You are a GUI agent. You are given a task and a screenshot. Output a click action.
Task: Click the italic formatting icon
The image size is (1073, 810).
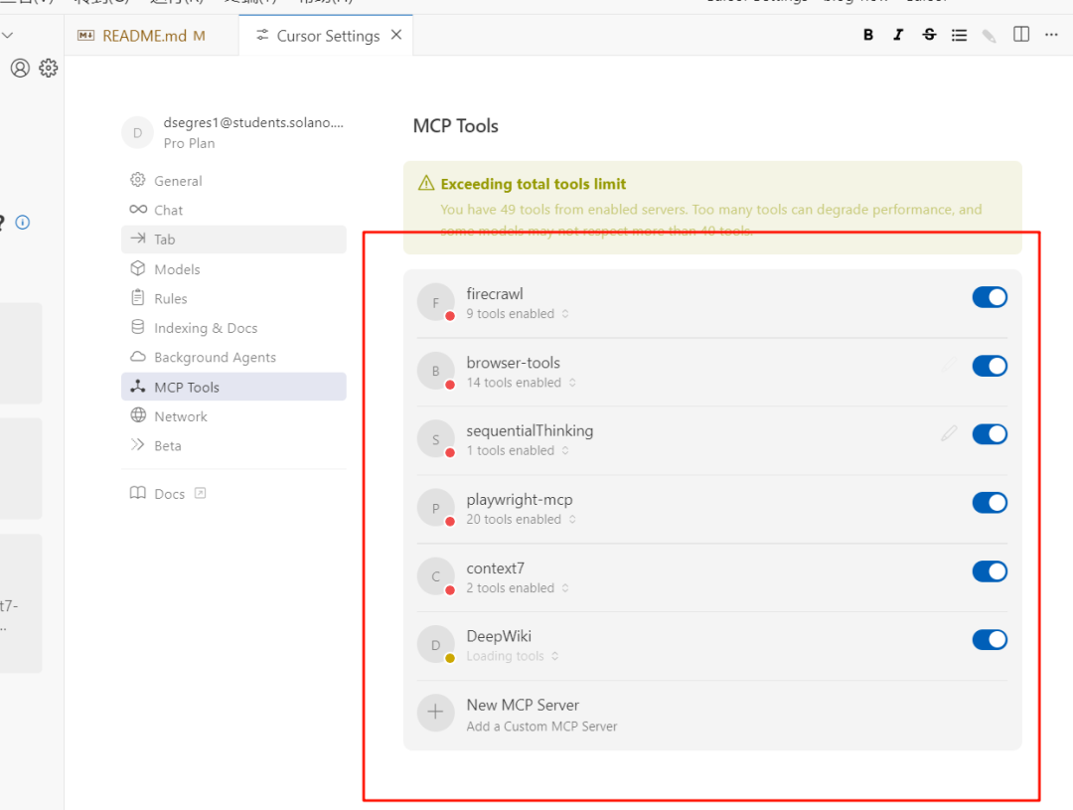tap(898, 35)
